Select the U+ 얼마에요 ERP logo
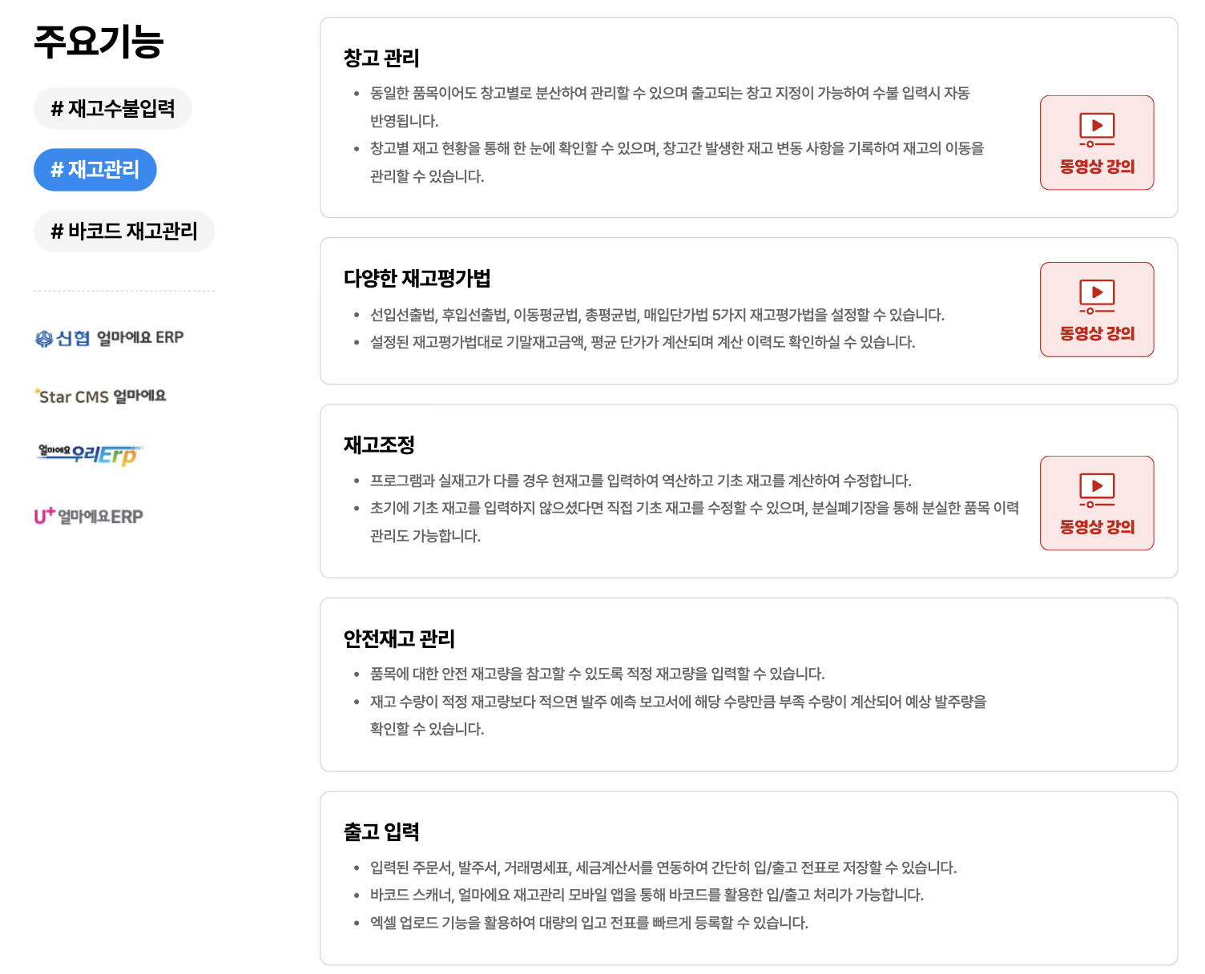The height and width of the screenshot is (974, 1205). [x=91, y=515]
